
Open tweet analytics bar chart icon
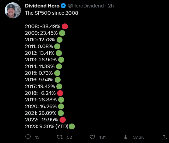pyautogui.click(x=126, y=137)
